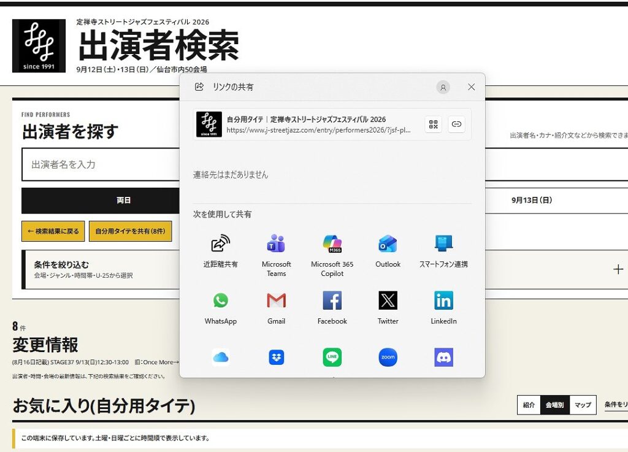This screenshot has height=452, width=628.
Task: Switch to 会場別 view tab
Action: pyautogui.click(x=554, y=405)
